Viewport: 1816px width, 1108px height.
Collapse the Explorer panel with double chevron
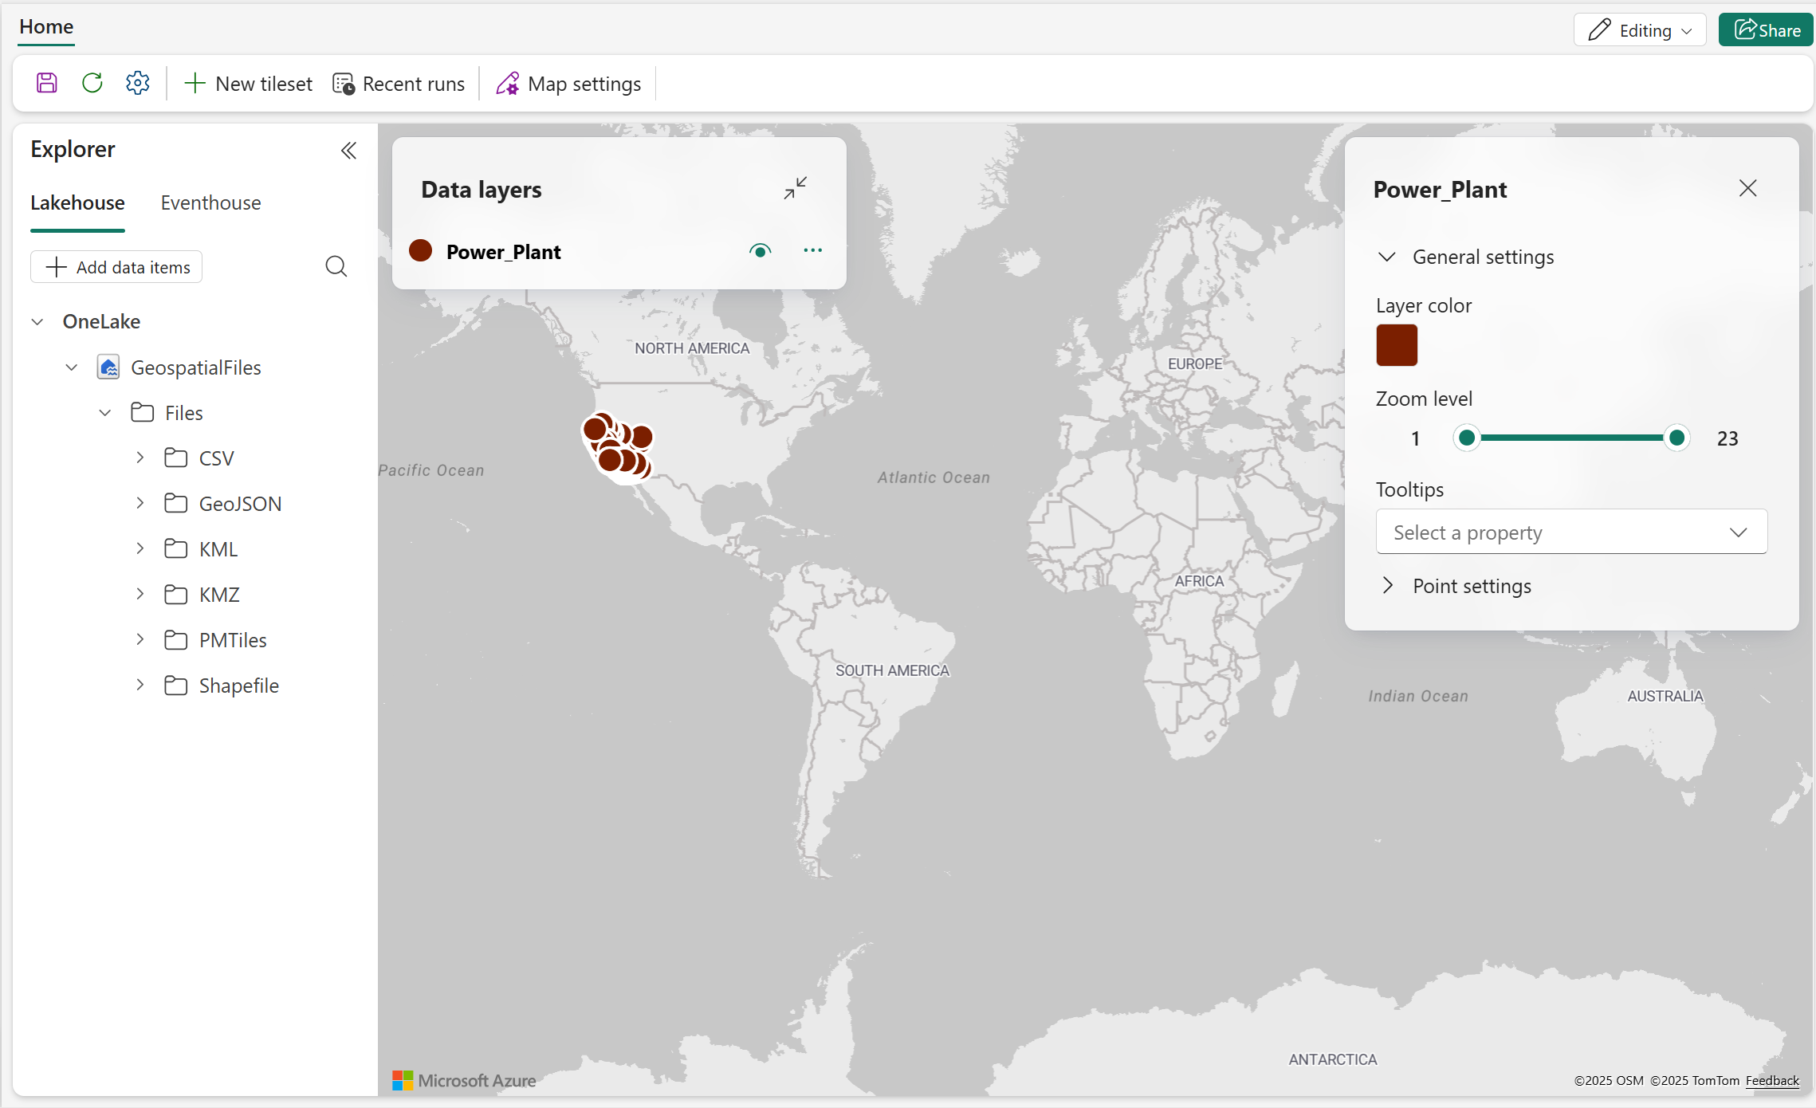click(x=348, y=151)
